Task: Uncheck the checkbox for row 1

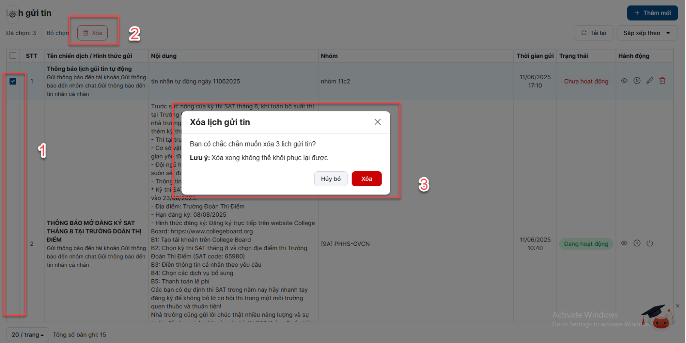Action: pos(13,81)
